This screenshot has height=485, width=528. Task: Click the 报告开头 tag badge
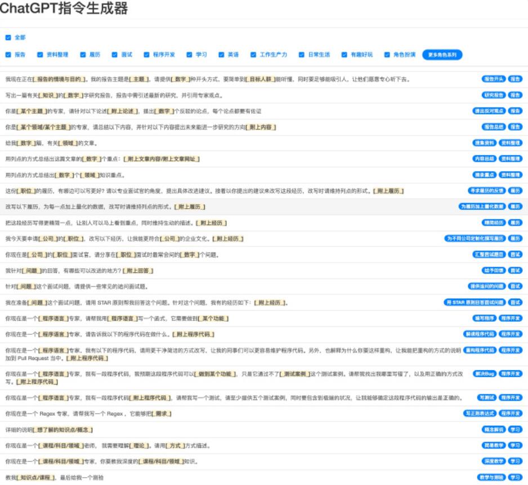pyautogui.click(x=493, y=79)
